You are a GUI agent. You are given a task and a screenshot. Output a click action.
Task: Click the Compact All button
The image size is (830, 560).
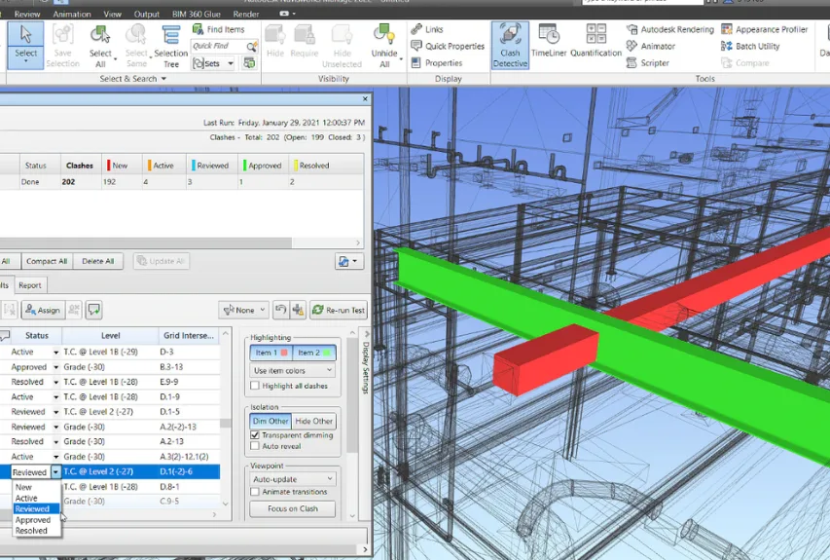tap(47, 261)
